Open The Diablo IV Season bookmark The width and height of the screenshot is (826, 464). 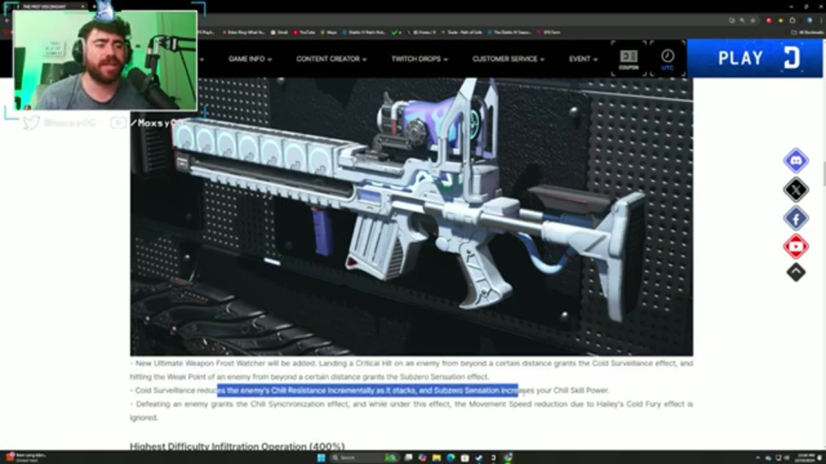[510, 32]
